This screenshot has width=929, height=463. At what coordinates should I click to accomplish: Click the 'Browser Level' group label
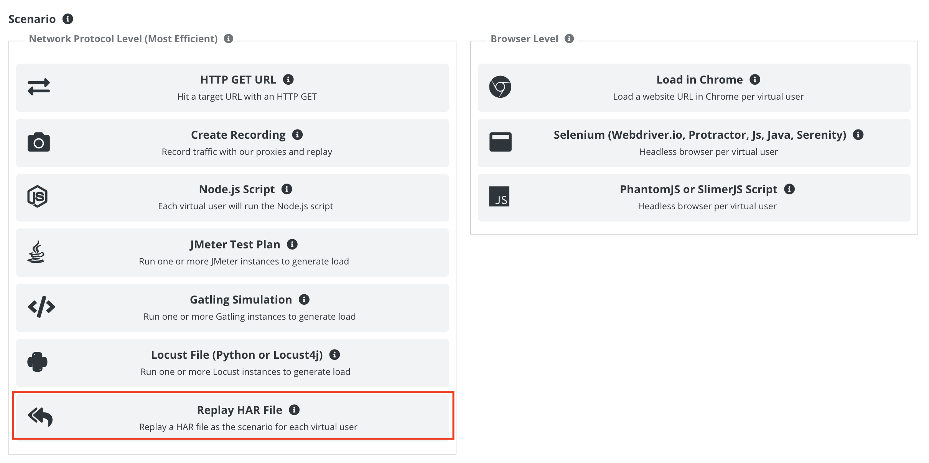[524, 39]
